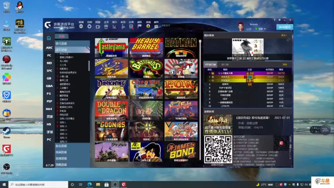Open the red Gotvg desktop shortcut
Image resolution: width=334 pixels, height=188 pixels.
point(7,150)
